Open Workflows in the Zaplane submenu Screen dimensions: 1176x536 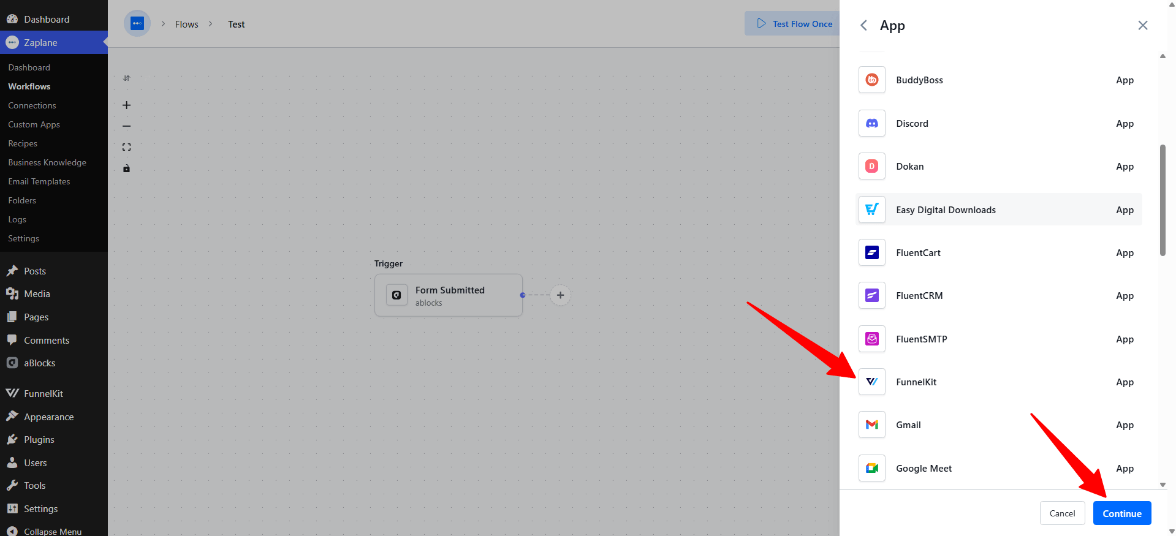(x=29, y=86)
